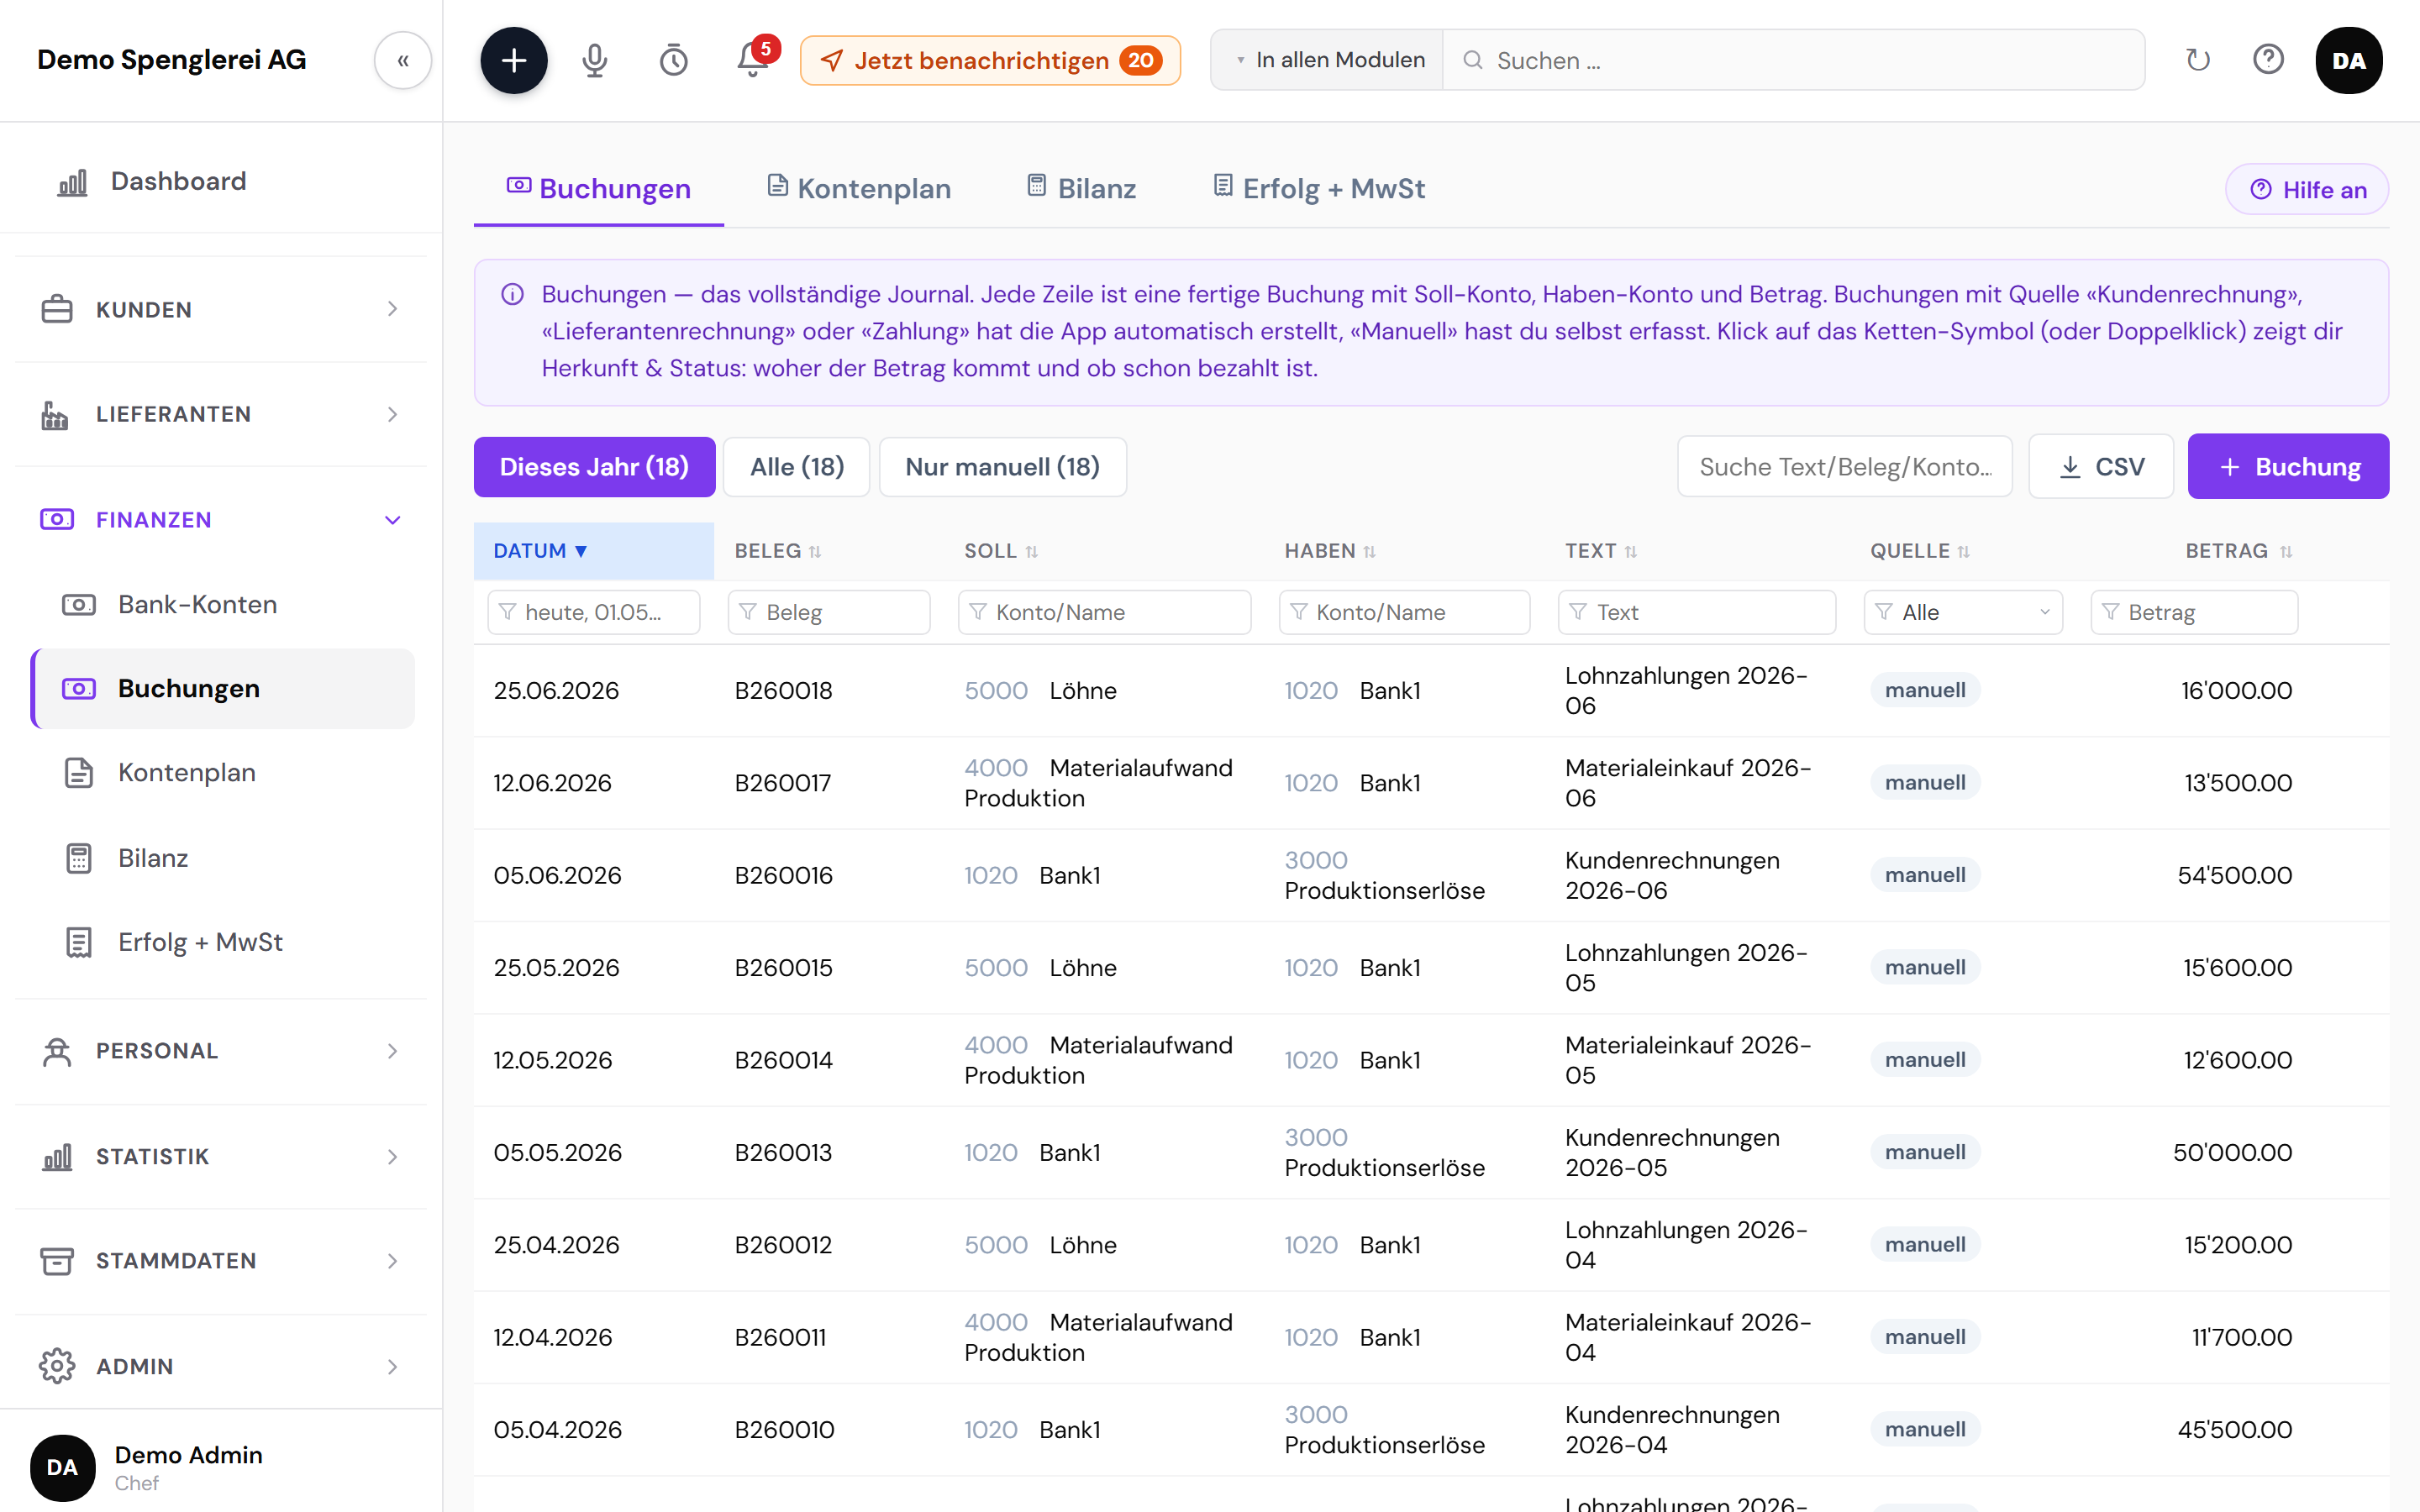Click the Dashboard chart icon in sidebar
This screenshot has height=1512, width=2420.
pyautogui.click(x=72, y=181)
